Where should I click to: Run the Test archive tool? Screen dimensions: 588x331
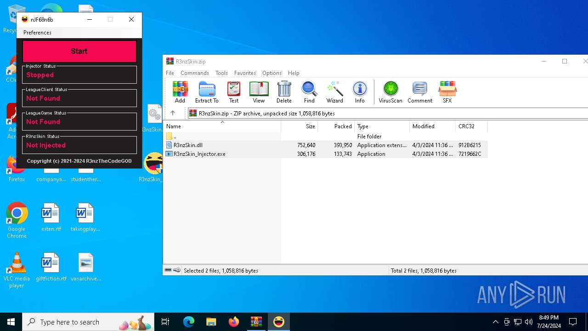(234, 92)
